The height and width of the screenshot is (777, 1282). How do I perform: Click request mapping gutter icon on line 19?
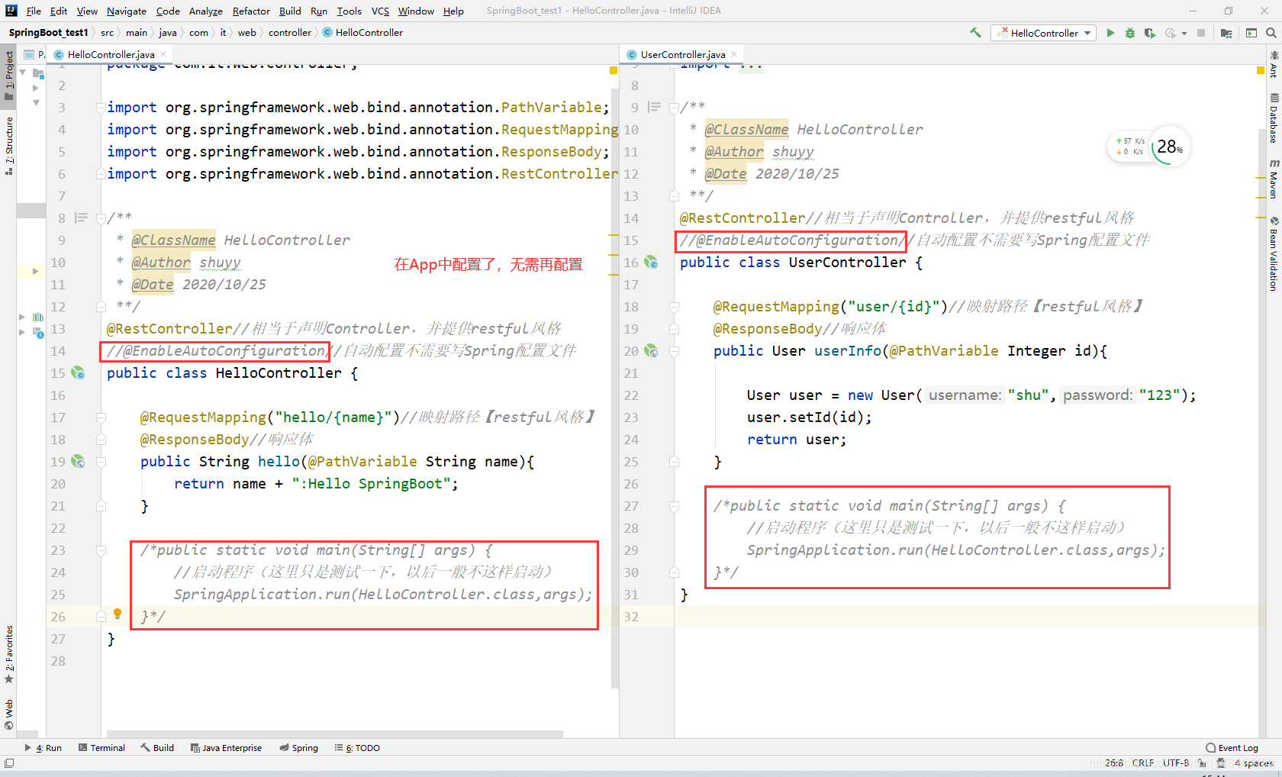click(78, 462)
